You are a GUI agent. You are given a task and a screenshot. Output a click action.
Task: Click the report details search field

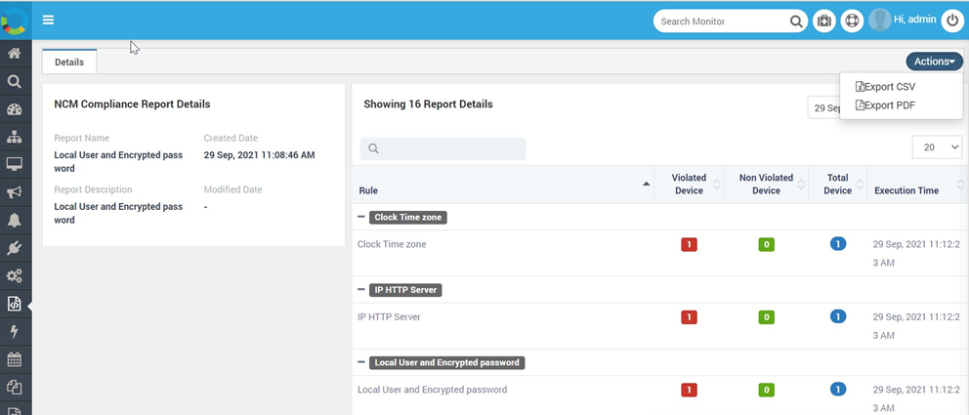click(442, 148)
